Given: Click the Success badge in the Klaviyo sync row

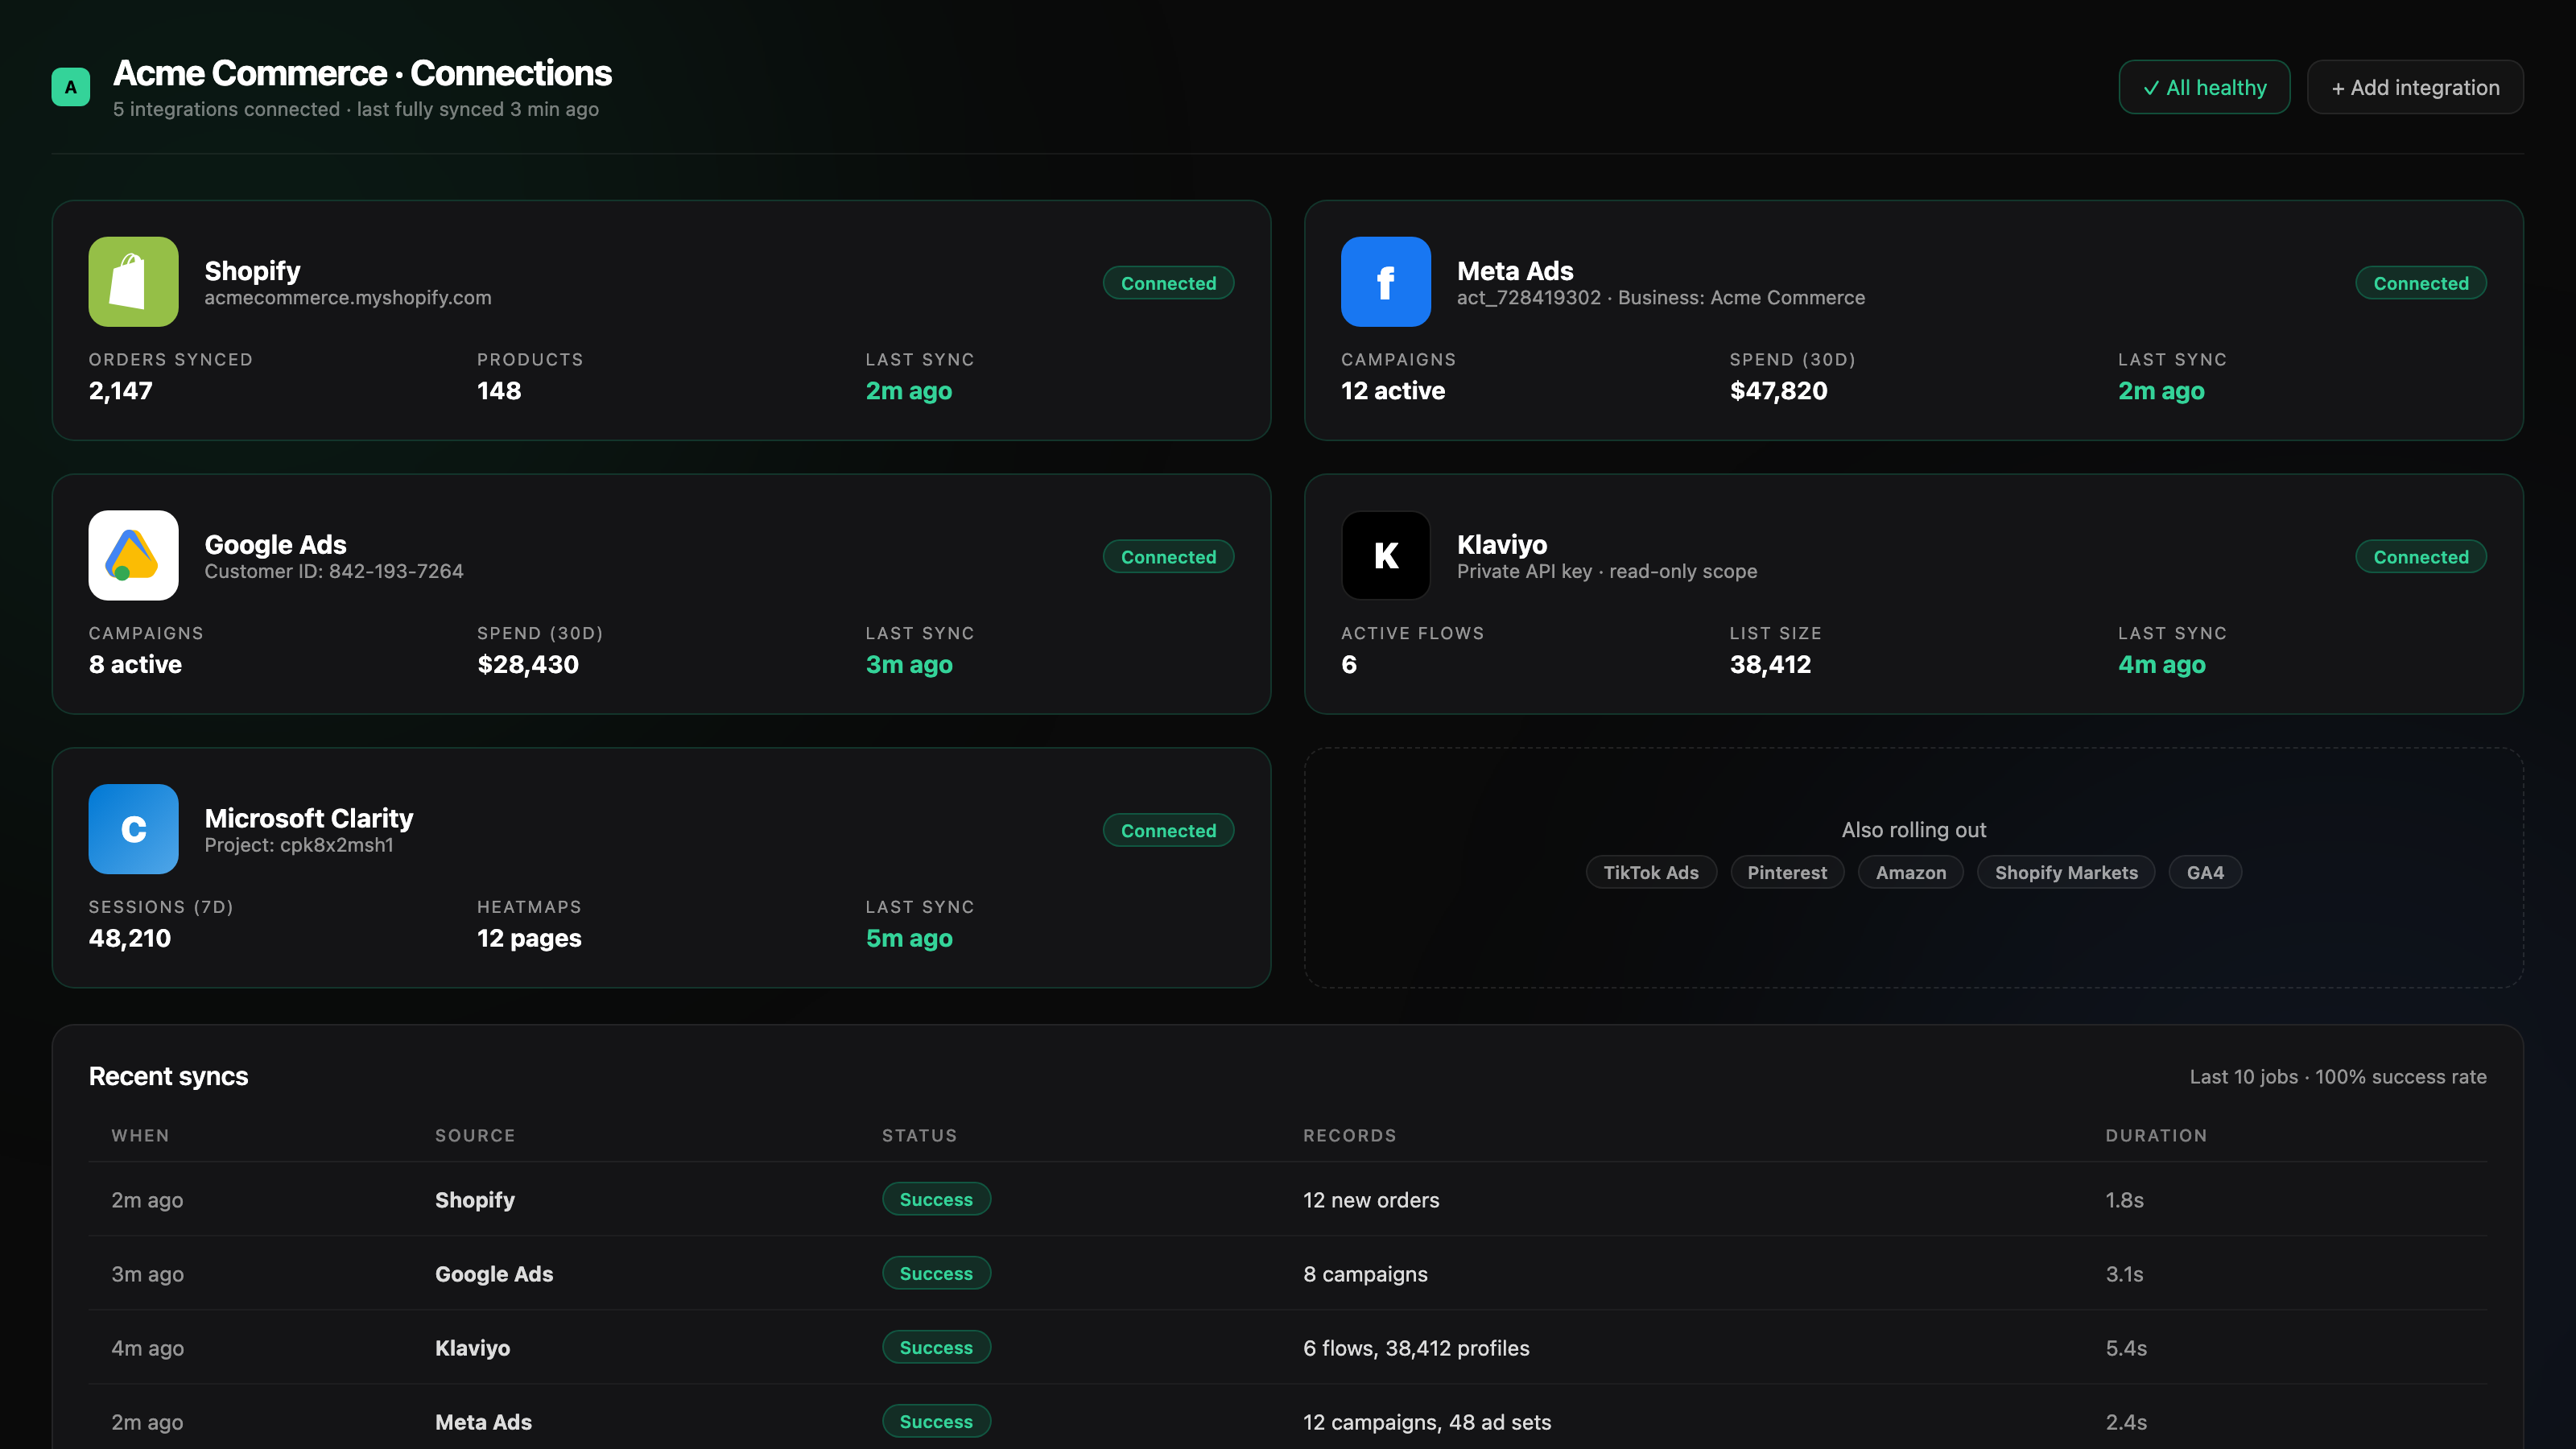Looking at the screenshot, I should click(x=936, y=1347).
